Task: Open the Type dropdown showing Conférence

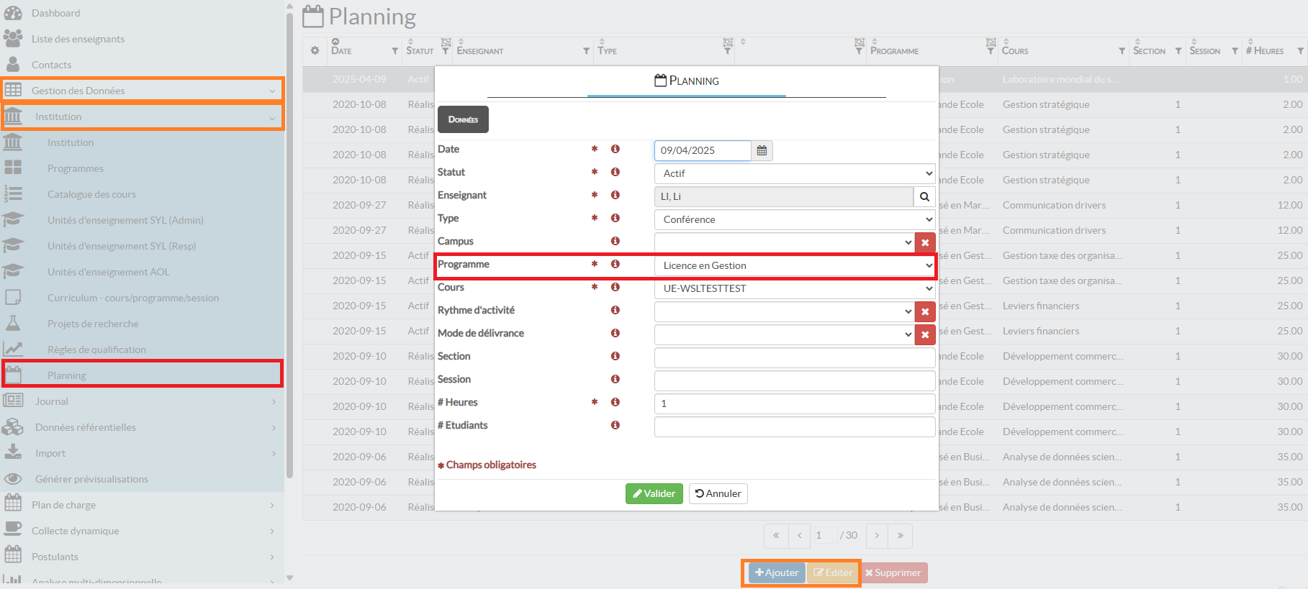Action: [794, 219]
